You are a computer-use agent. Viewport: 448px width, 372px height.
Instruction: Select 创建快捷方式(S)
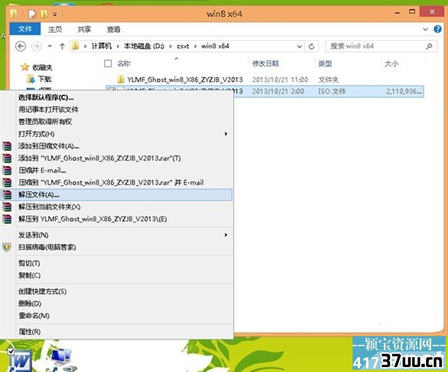42,291
